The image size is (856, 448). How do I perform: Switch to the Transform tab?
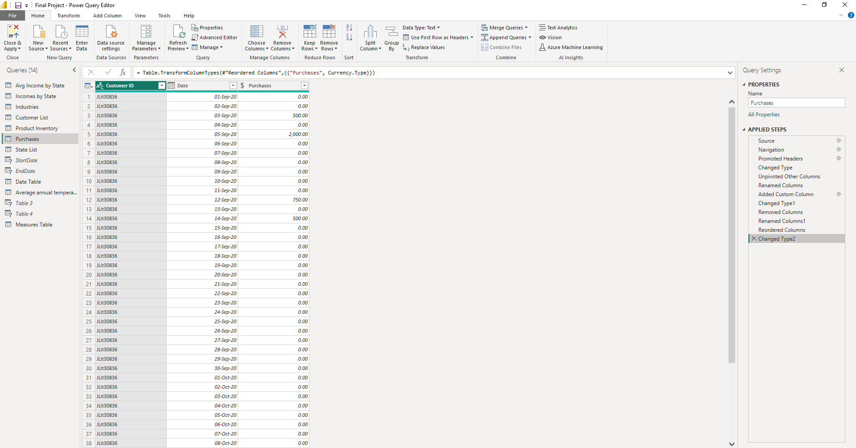pyautogui.click(x=68, y=16)
